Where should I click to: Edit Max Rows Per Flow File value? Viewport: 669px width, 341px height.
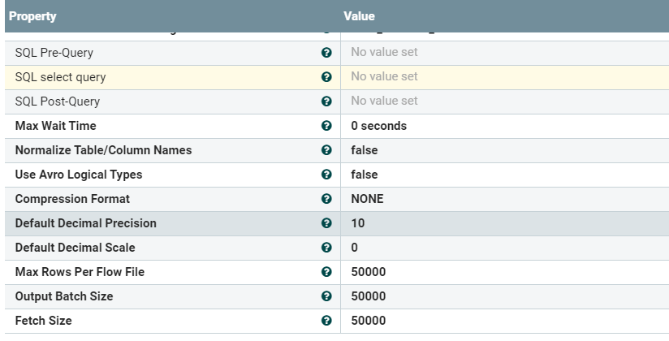coord(369,272)
